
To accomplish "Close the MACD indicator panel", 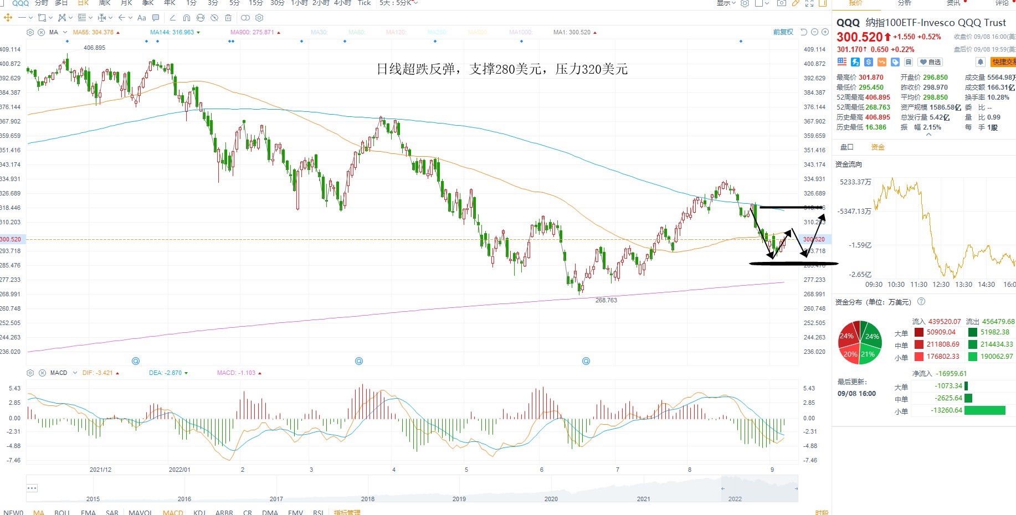I will [x=42, y=373].
